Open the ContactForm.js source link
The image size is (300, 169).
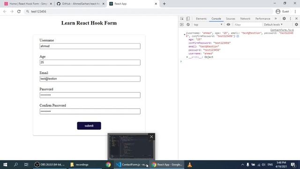[x=282, y=30]
